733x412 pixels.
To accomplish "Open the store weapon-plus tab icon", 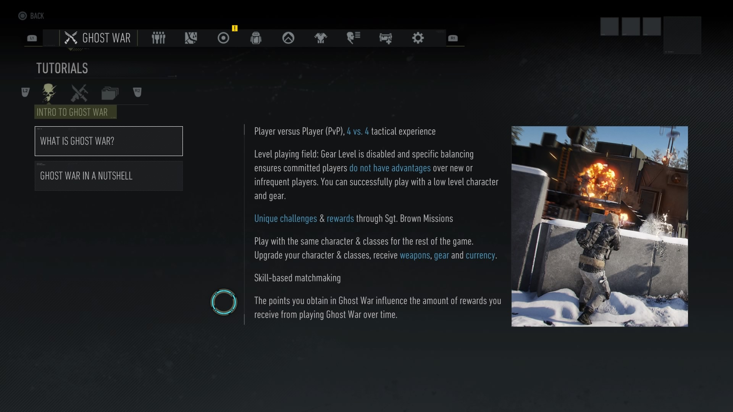I will [386, 38].
